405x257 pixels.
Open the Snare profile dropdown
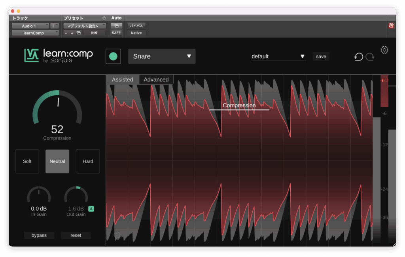[x=162, y=56]
